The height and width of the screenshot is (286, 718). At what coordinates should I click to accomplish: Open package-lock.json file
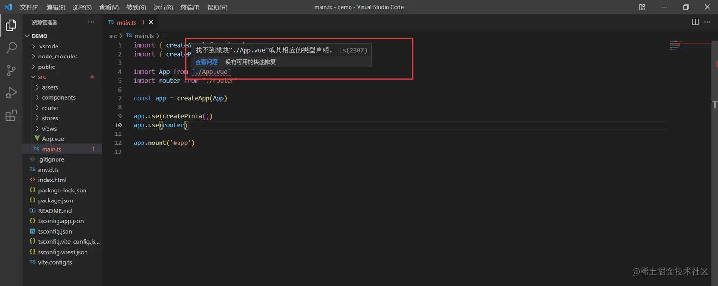pos(62,190)
